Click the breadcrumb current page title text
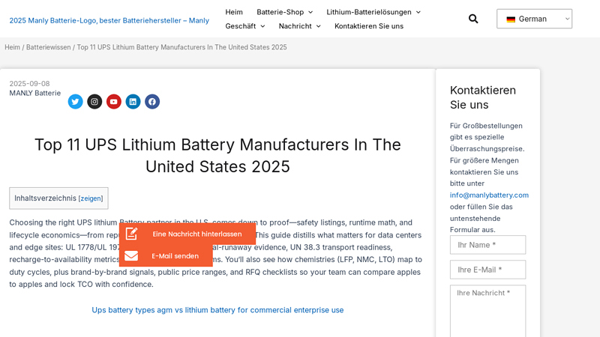The height and width of the screenshot is (337, 600). coord(181,47)
